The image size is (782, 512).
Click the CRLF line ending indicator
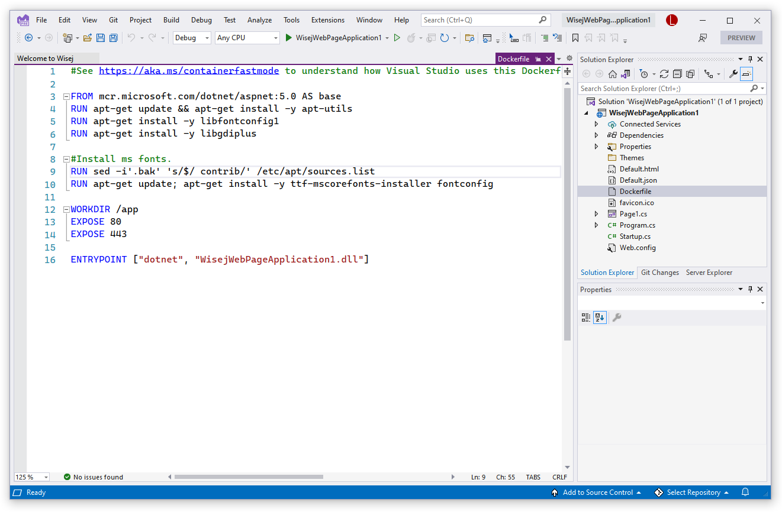click(x=559, y=477)
